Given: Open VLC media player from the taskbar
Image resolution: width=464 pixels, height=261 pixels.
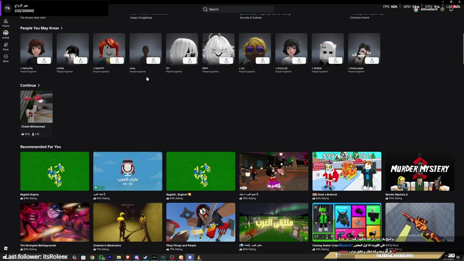Looking at the screenshot, I should coord(199,257).
